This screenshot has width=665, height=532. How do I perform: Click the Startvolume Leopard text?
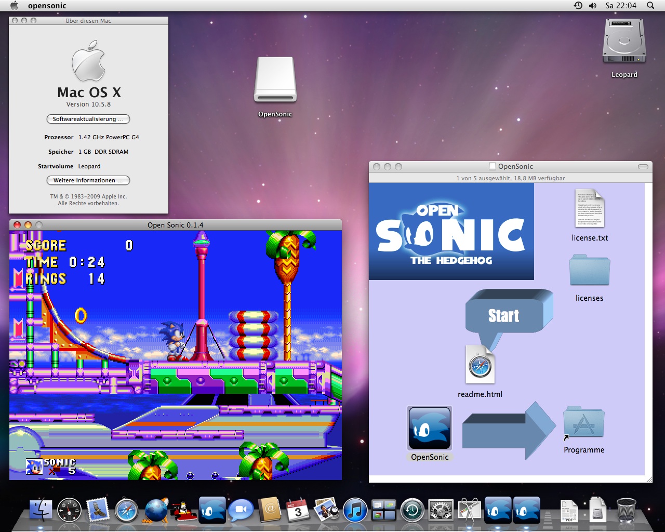(x=69, y=166)
